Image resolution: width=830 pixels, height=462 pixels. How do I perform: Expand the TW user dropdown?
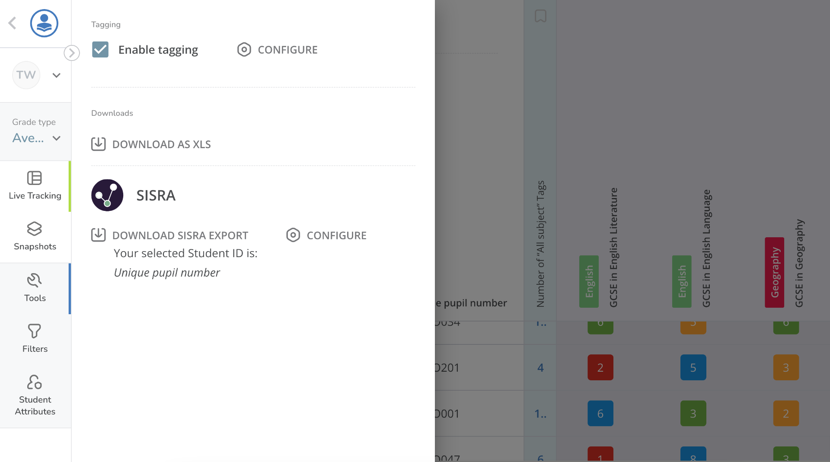pyautogui.click(x=56, y=75)
